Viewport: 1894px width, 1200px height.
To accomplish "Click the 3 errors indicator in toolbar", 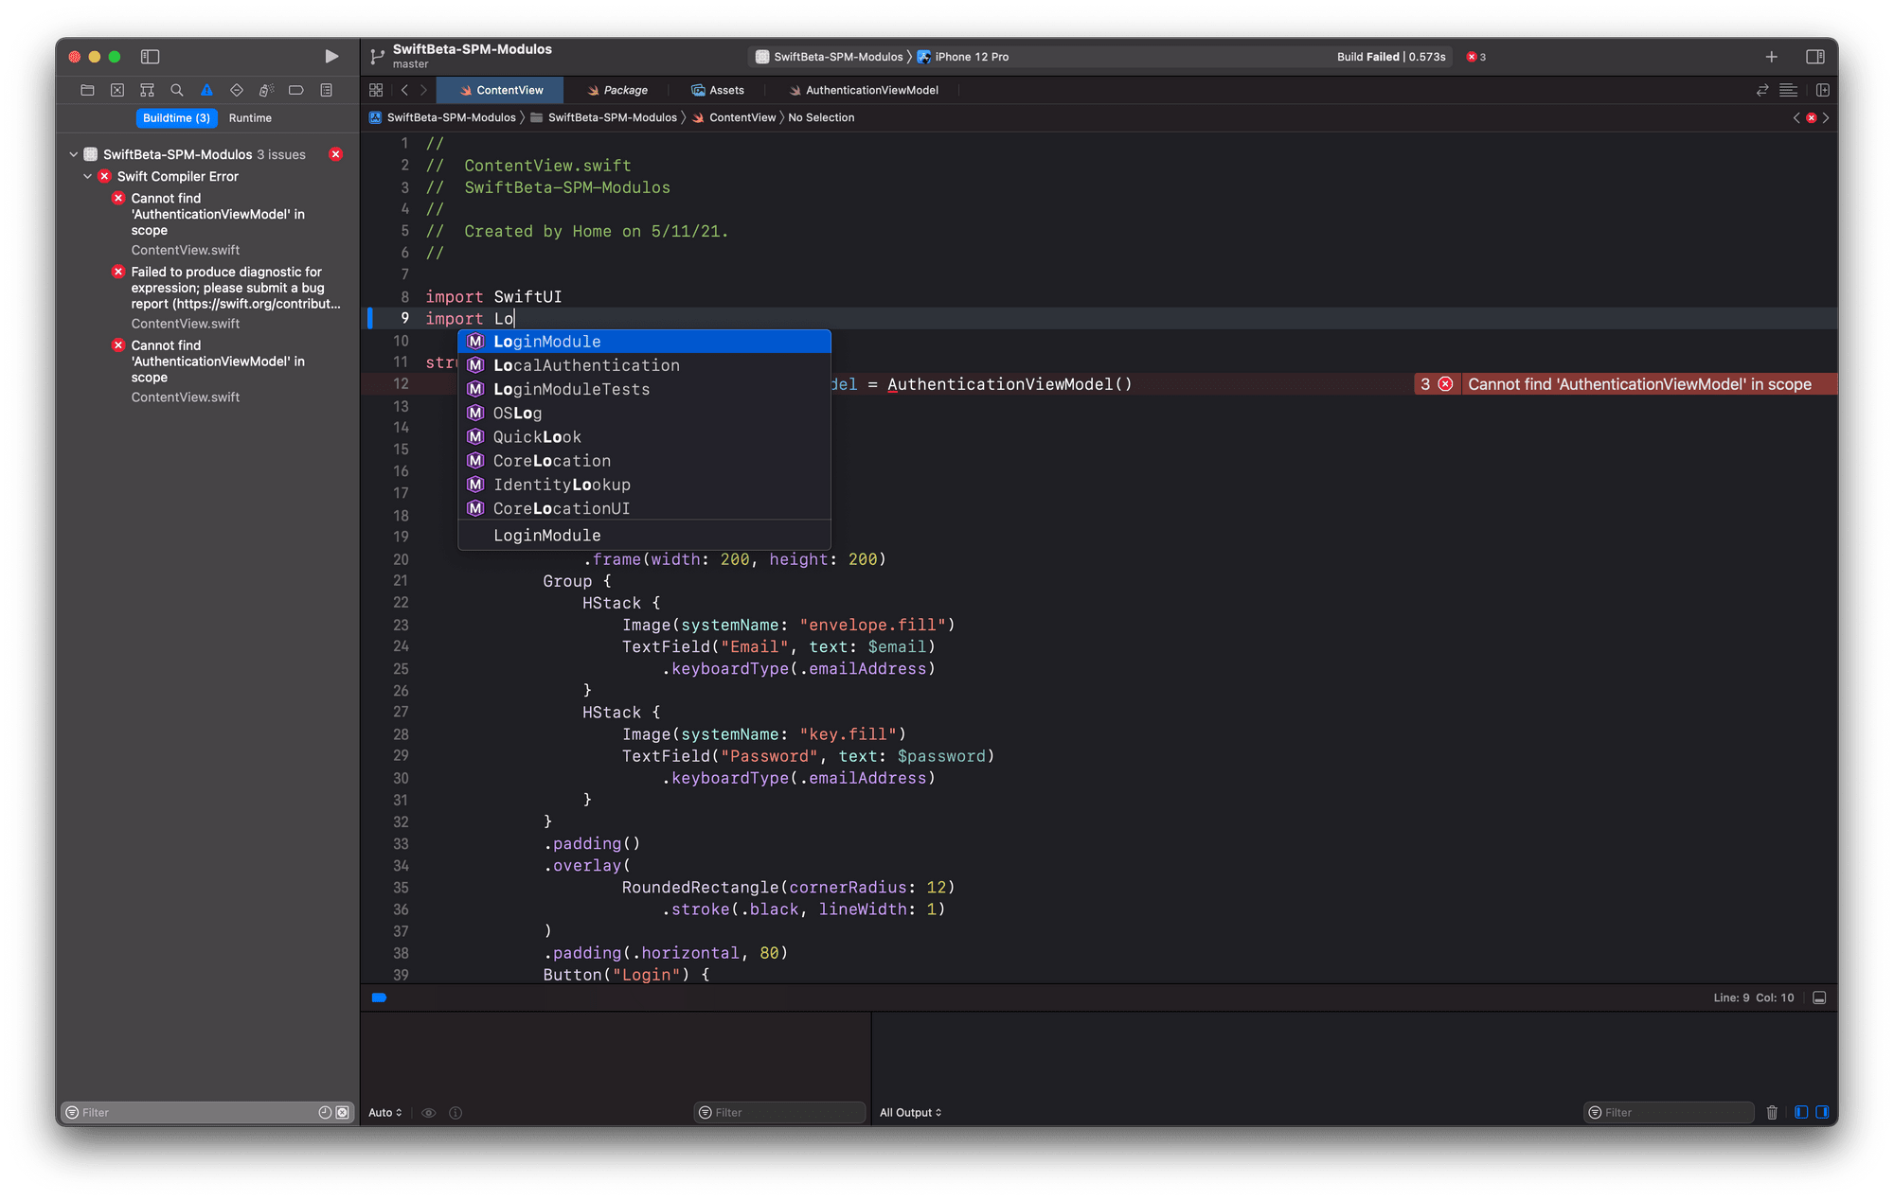I will pos(1476,57).
